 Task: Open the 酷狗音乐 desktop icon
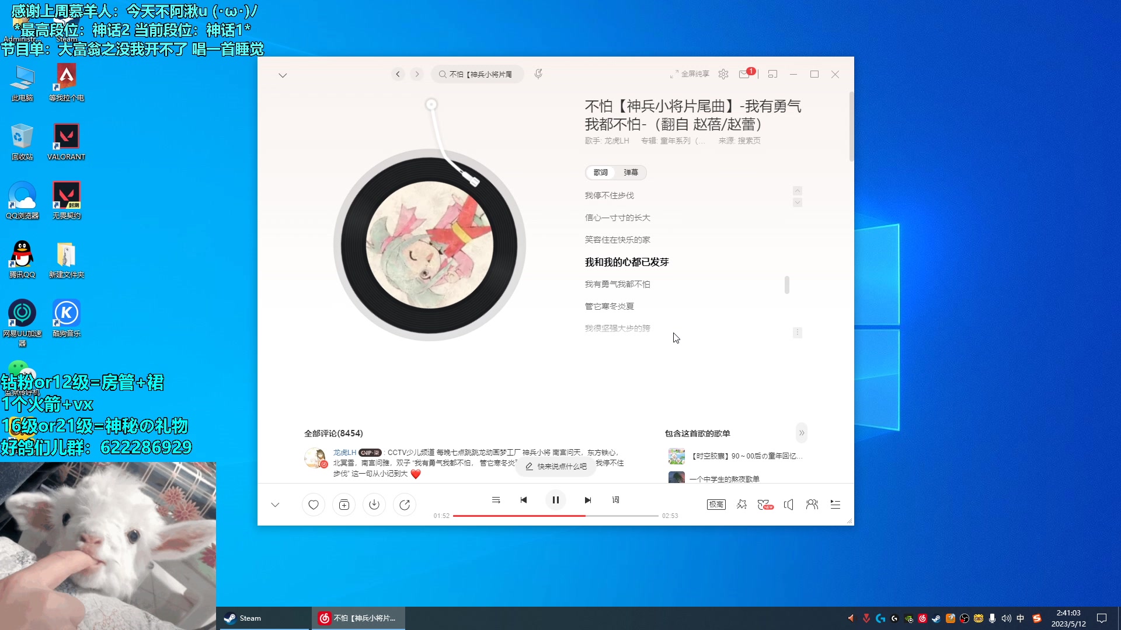click(x=66, y=318)
